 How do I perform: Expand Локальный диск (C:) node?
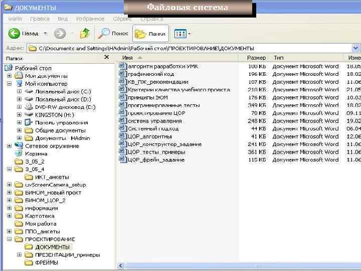click(x=20, y=91)
